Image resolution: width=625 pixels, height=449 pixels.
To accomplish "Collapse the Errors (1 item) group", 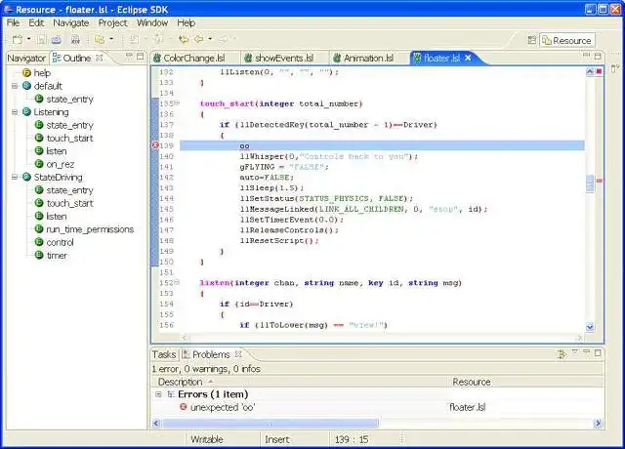I will [x=158, y=394].
